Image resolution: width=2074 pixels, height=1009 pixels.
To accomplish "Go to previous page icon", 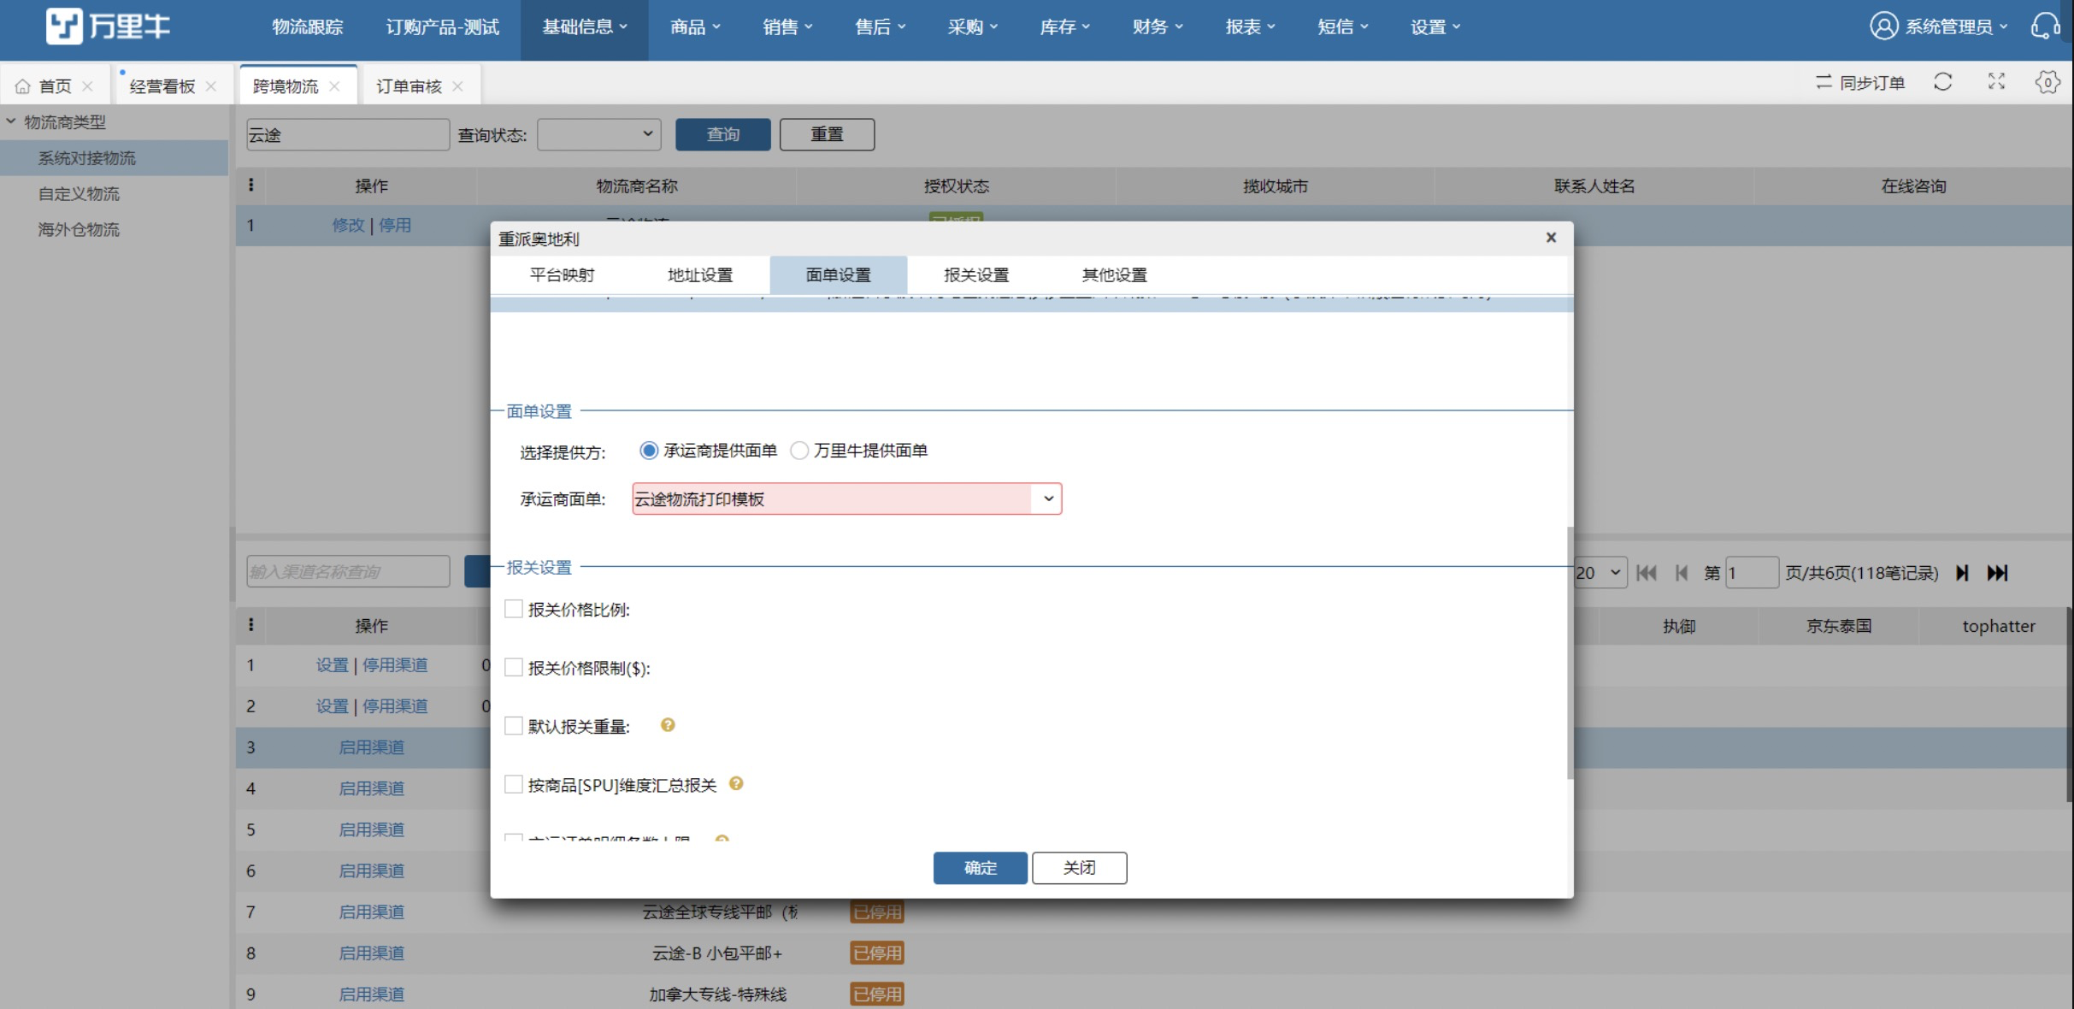I will click(1682, 573).
